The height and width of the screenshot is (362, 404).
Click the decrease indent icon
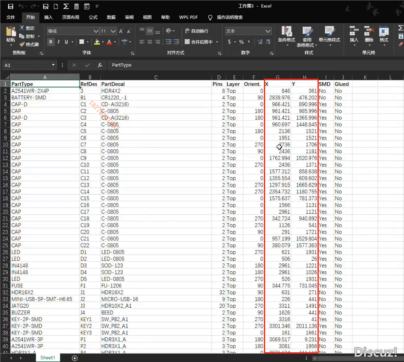tap(169, 42)
